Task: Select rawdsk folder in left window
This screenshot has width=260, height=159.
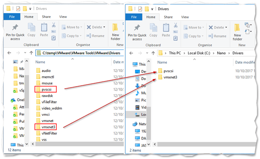Action: (45, 96)
